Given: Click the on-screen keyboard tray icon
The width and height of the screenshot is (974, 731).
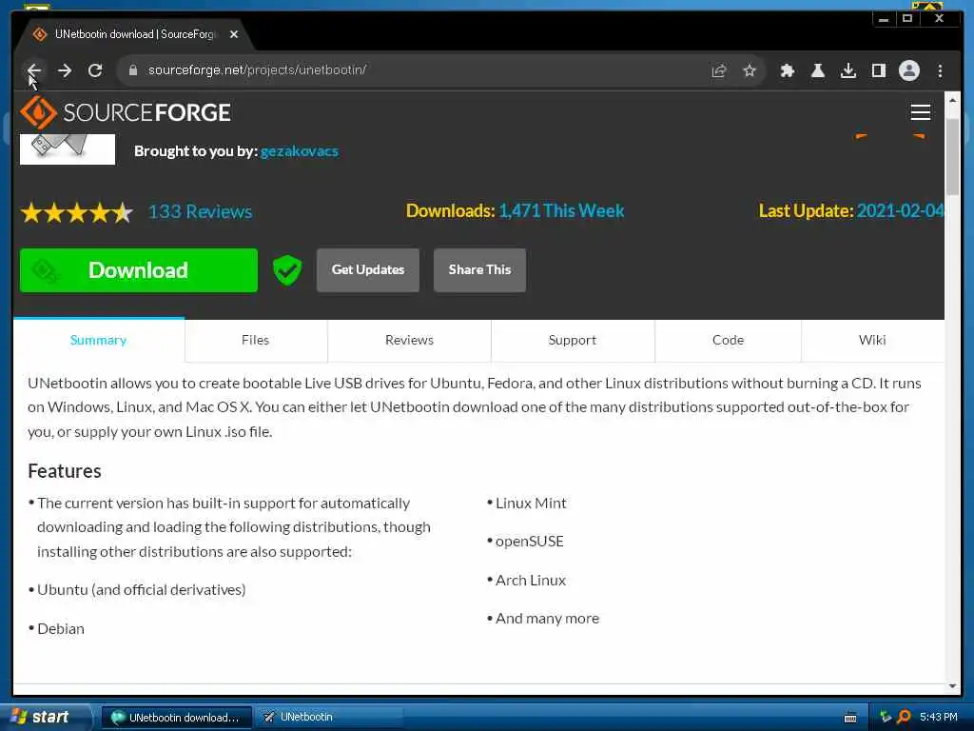Looking at the screenshot, I should (x=850, y=718).
